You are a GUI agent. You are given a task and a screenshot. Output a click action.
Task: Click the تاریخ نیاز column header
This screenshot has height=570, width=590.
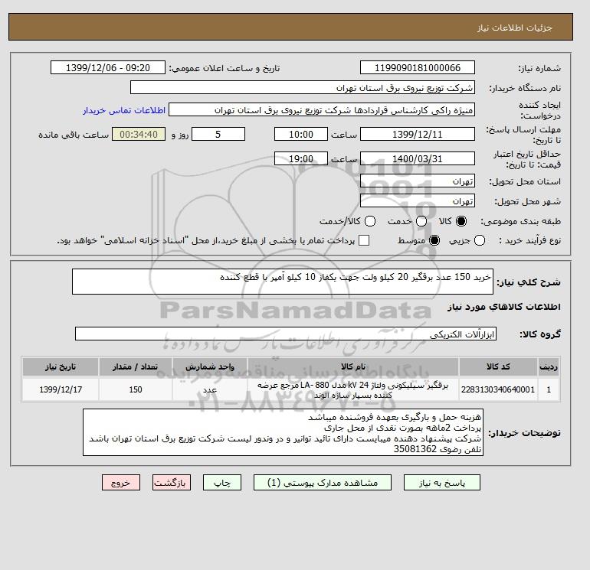61,366
